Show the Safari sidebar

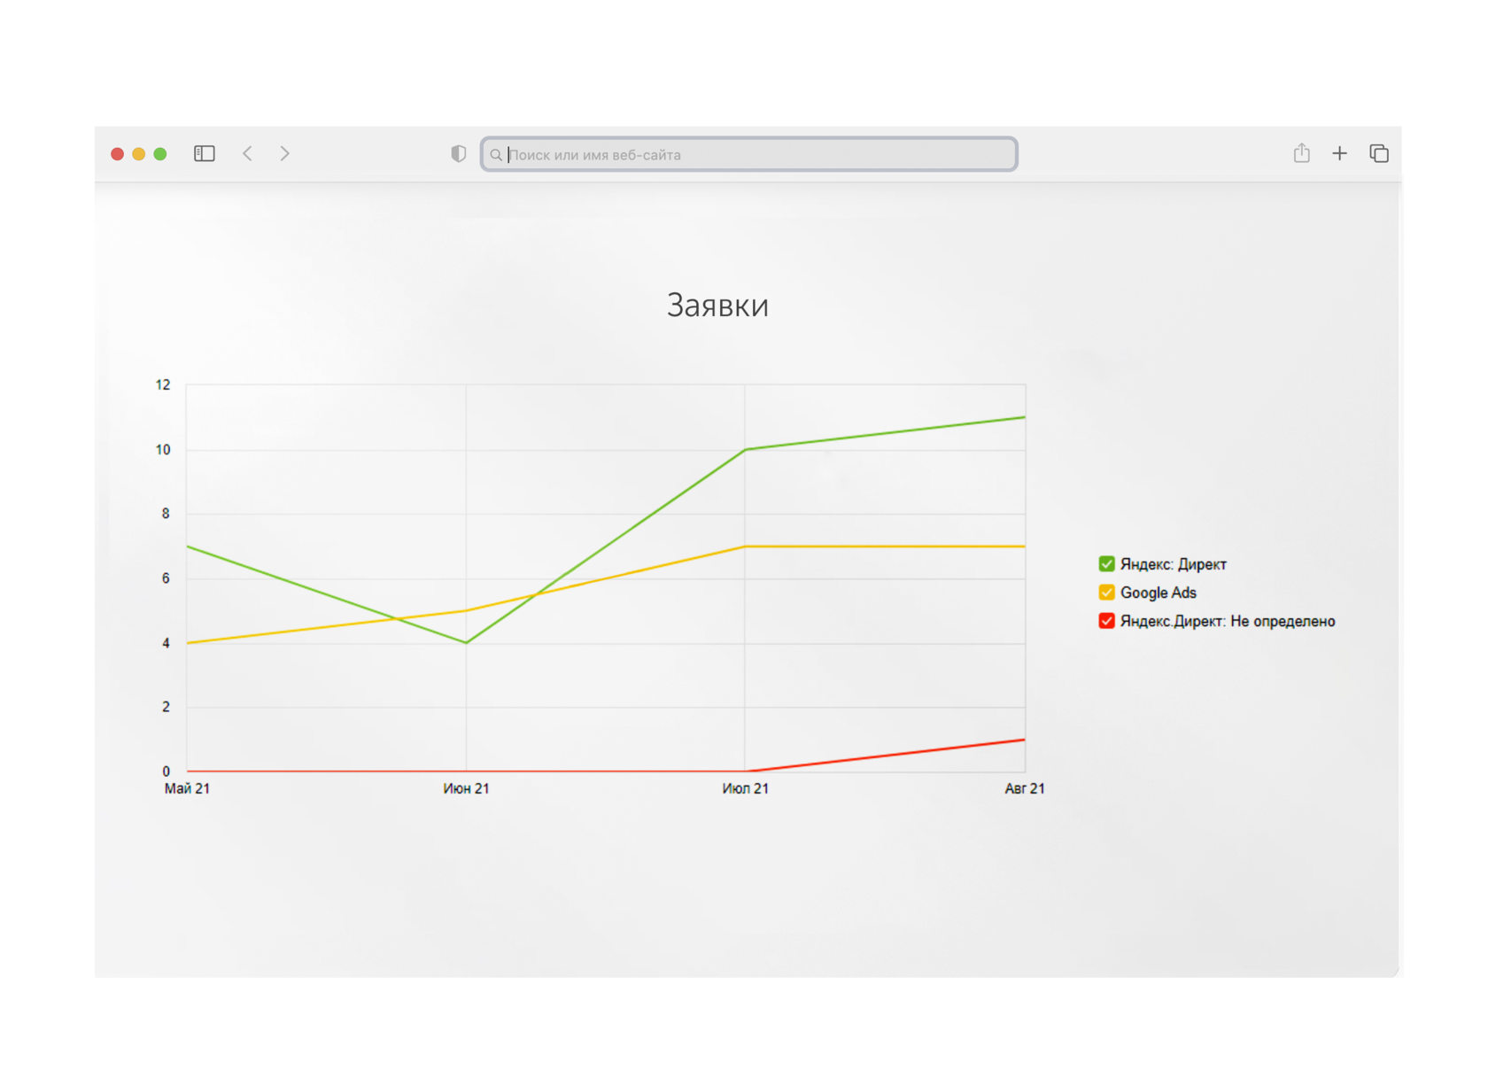pos(205,154)
